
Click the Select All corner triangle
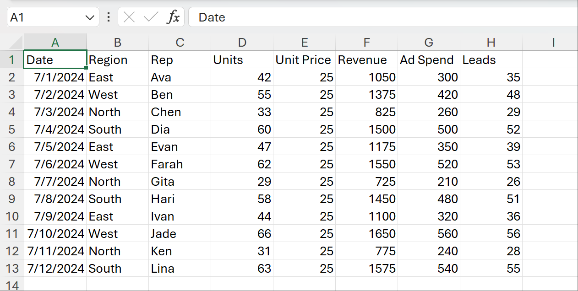(x=16, y=43)
